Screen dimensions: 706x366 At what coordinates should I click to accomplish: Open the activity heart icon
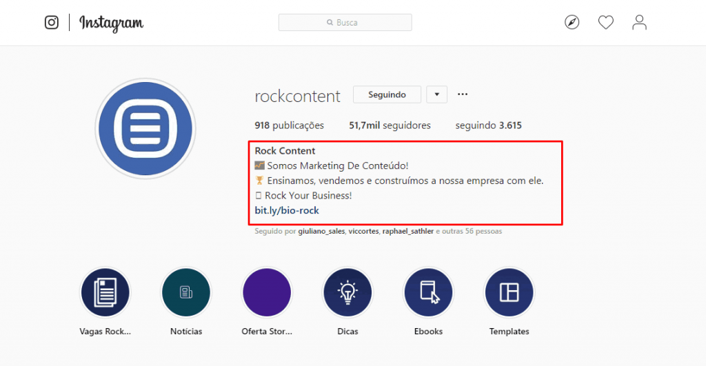pos(605,22)
